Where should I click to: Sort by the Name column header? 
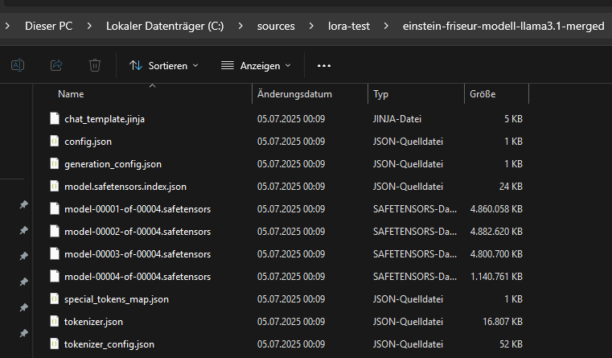point(71,94)
